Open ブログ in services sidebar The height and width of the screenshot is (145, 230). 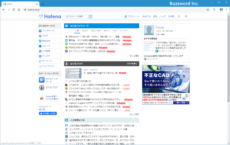pos(49,36)
